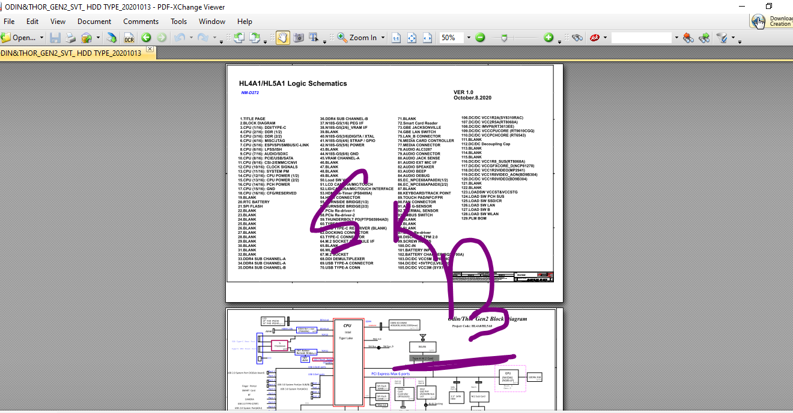Open the zoom percentage dropdown

coord(469,38)
